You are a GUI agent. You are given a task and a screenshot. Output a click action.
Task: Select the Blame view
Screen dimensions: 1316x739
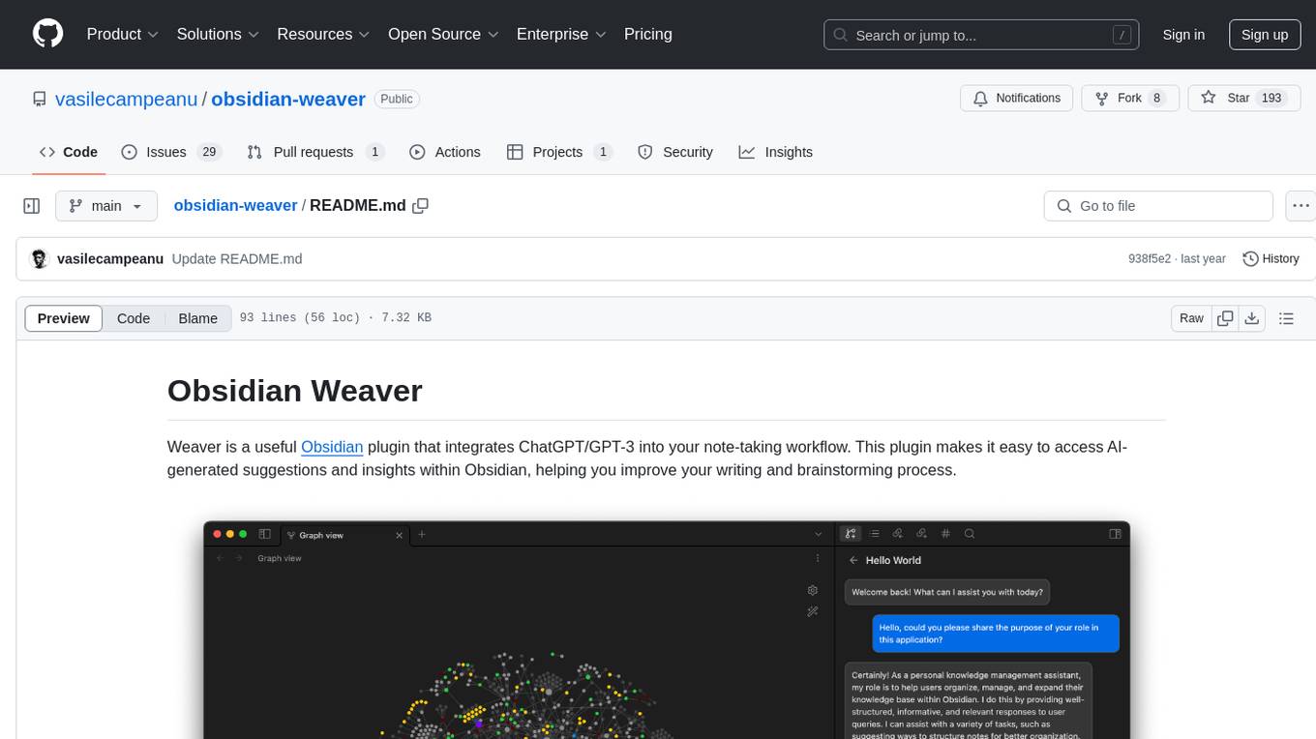tap(197, 318)
